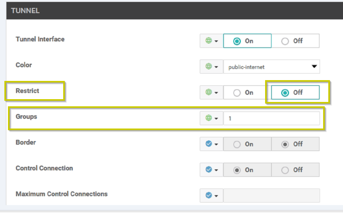Expand the Groups scope dropdown arrow

coord(216,119)
